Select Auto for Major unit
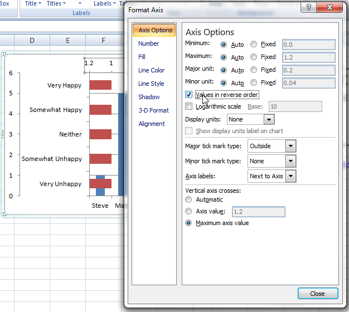Screen dimensions: 349x312 pyautogui.click(x=224, y=70)
